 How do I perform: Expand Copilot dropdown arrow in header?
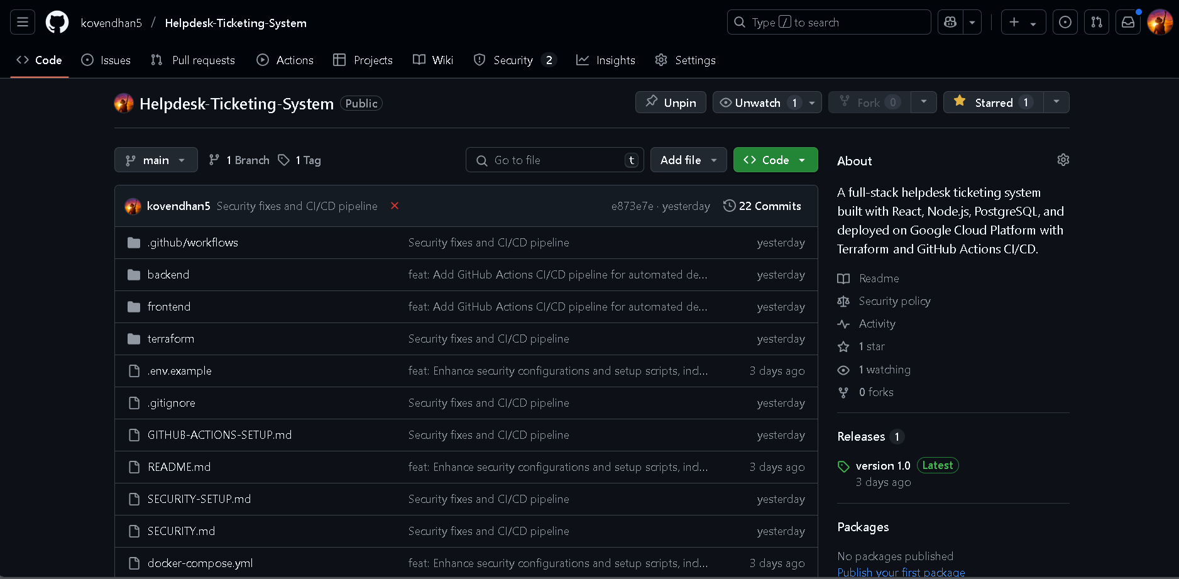(972, 23)
